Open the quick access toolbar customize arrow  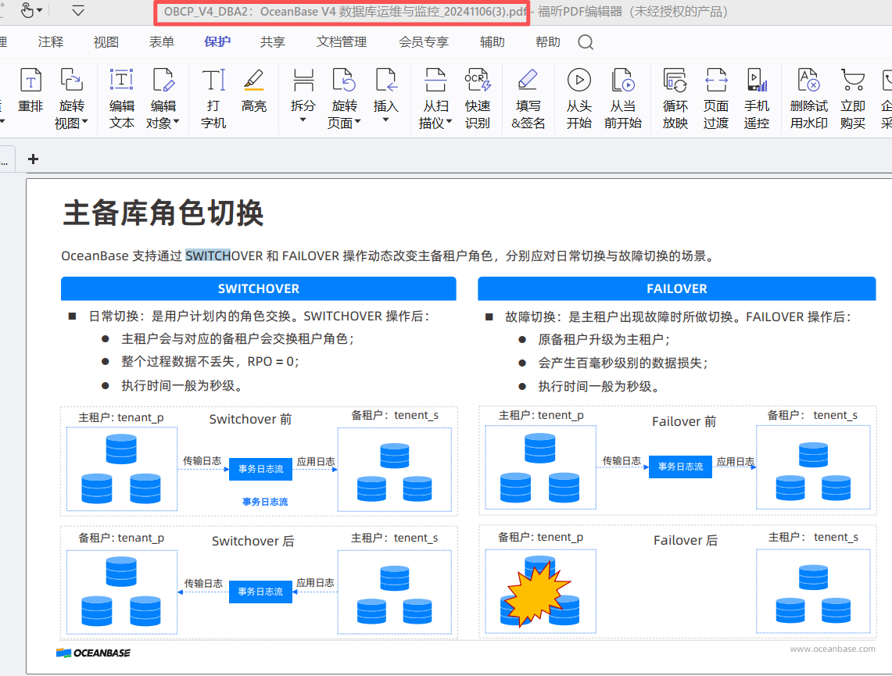[78, 10]
